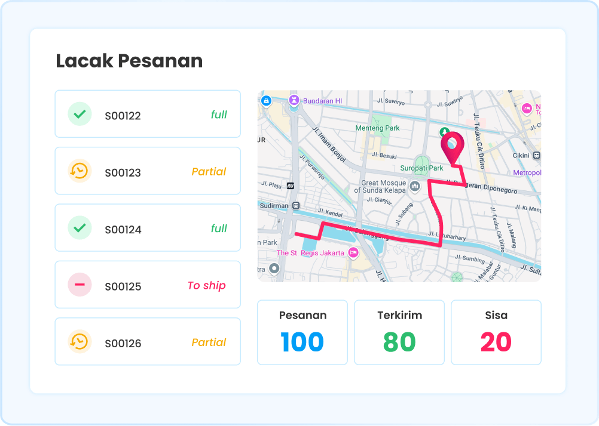The image size is (599, 426).
Task: Click the Pesanan 100 summary card
Action: click(x=302, y=332)
